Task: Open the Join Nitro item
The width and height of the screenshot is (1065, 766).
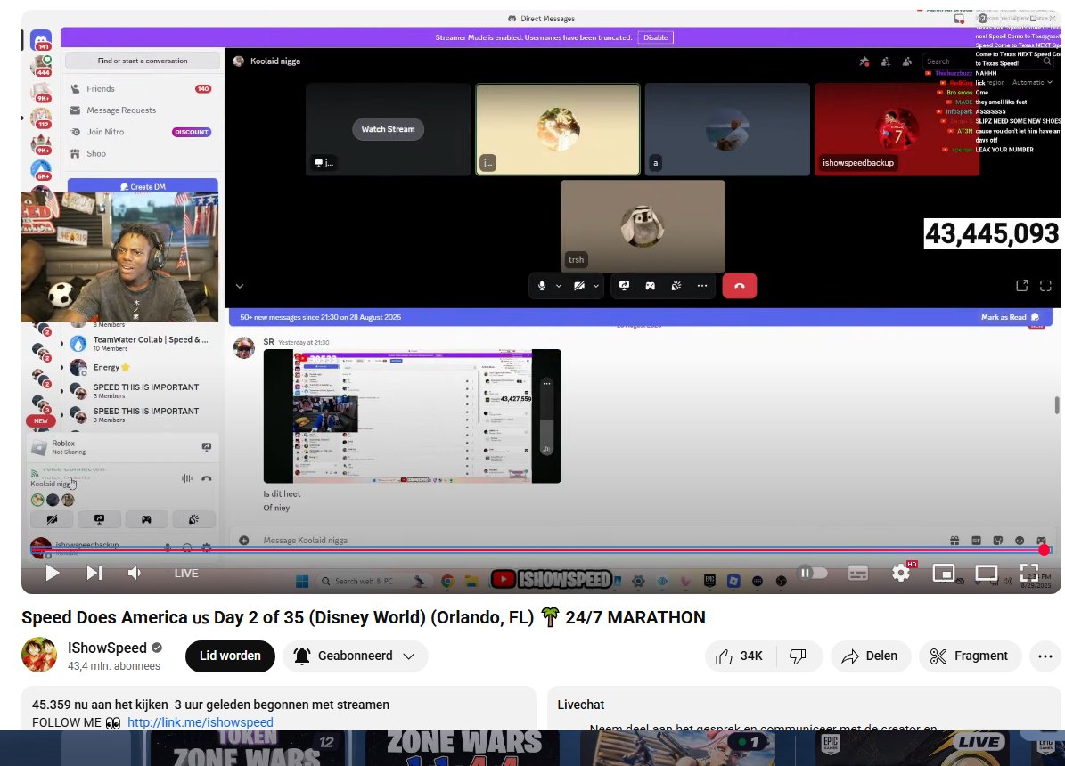Action: click(x=142, y=132)
